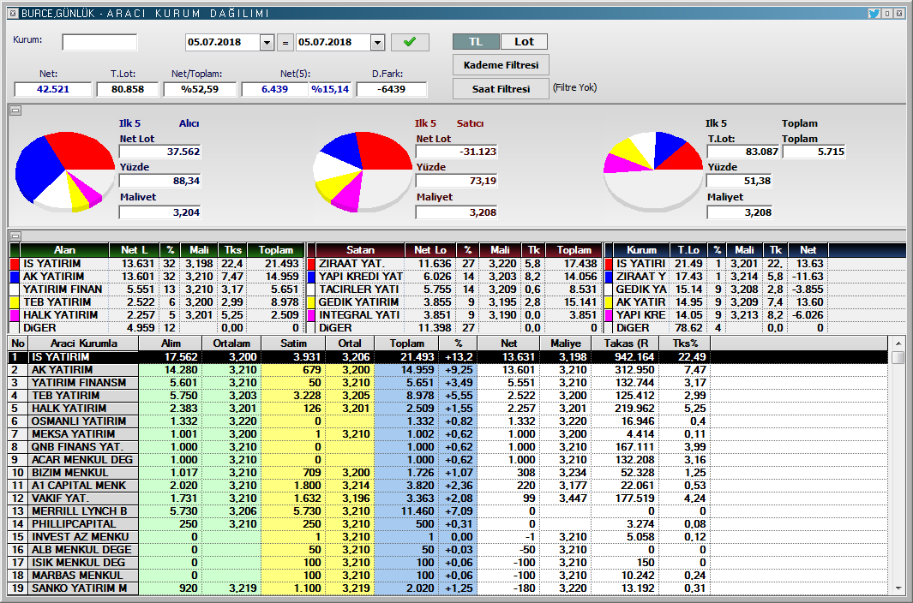Select the OSMANLI YATIRIM row
913x603 pixels.
coord(447,421)
